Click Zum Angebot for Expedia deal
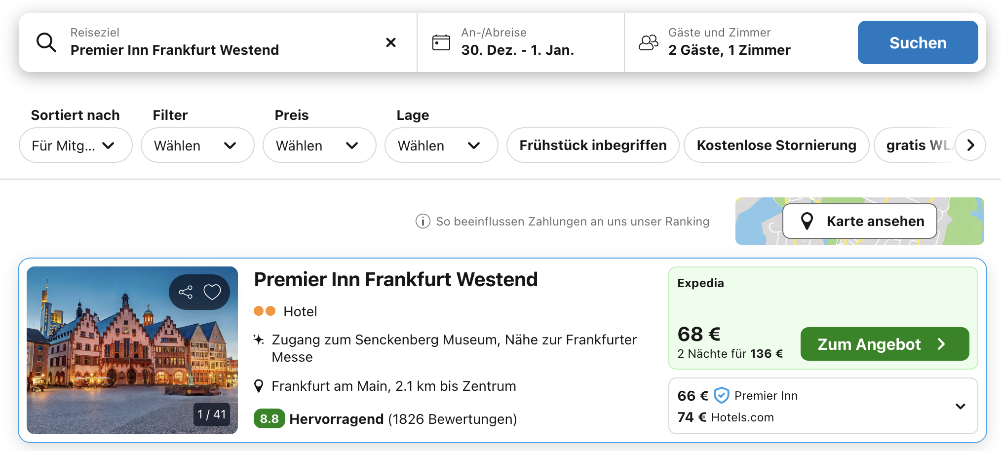1001x451 pixels. [x=884, y=344]
